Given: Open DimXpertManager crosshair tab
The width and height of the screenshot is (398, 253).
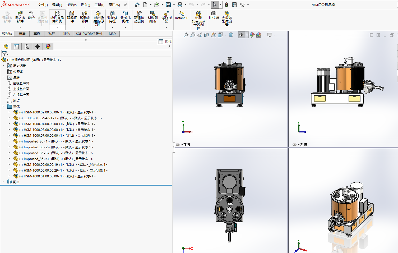Looking at the screenshot, I should tap(38, 47).
